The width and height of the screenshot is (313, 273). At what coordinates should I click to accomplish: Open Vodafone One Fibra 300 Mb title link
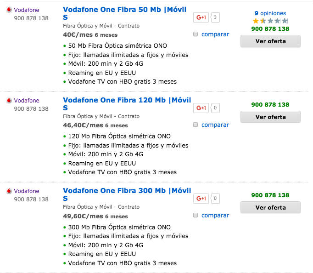(x=126, y=191)
